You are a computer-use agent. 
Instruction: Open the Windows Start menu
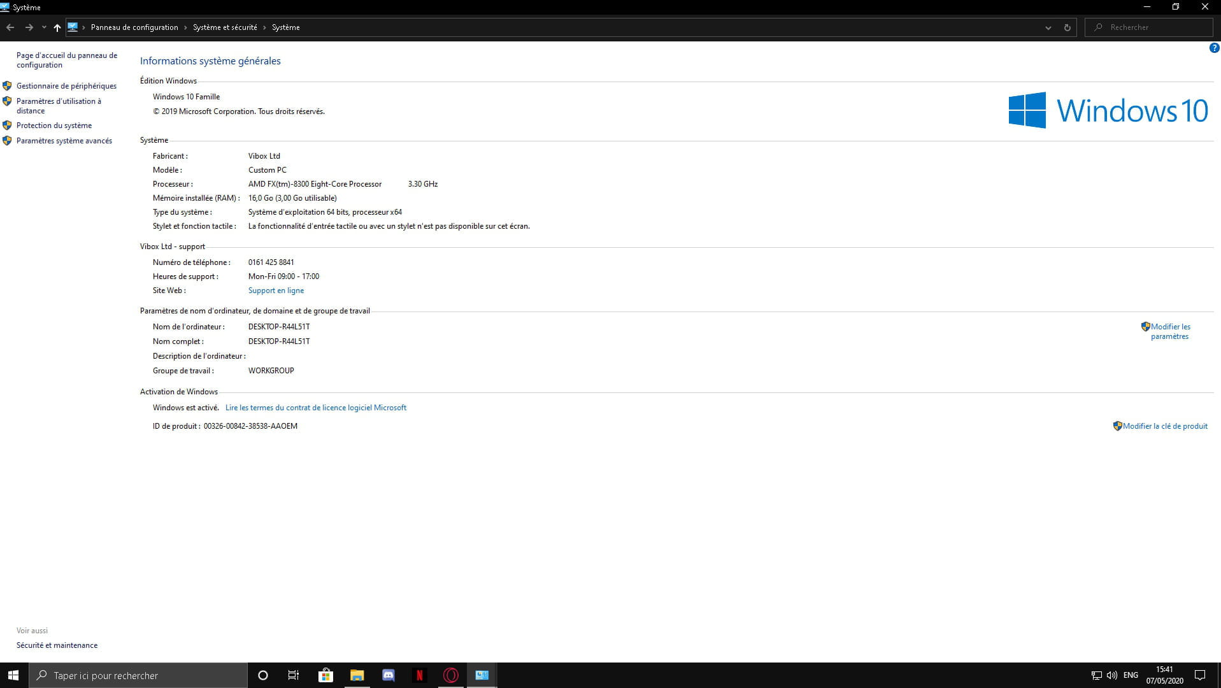[13, 675]
